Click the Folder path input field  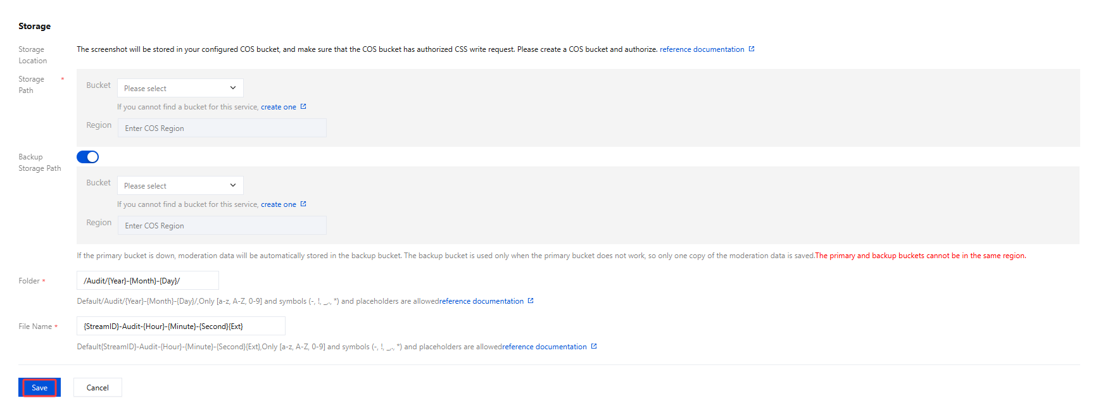(x=148, y=281)
